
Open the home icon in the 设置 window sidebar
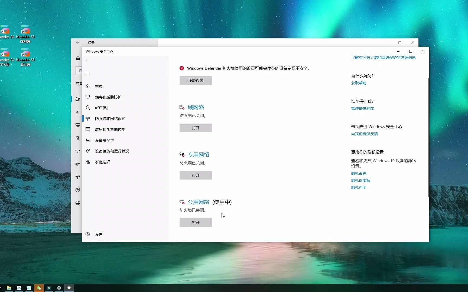(x=78, y=58)
